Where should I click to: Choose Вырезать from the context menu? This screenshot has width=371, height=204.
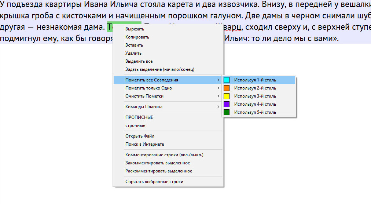168,29
